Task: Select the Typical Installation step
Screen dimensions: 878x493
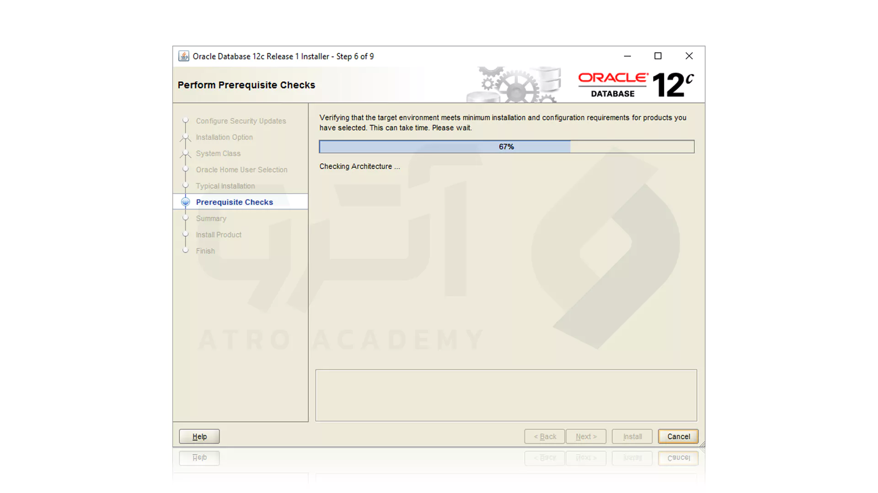Action: [x=225, y=186]
